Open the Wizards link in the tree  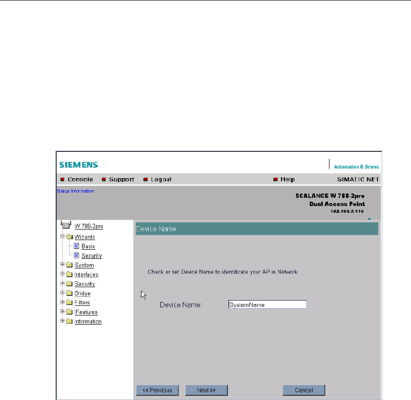tap(85, 237)
